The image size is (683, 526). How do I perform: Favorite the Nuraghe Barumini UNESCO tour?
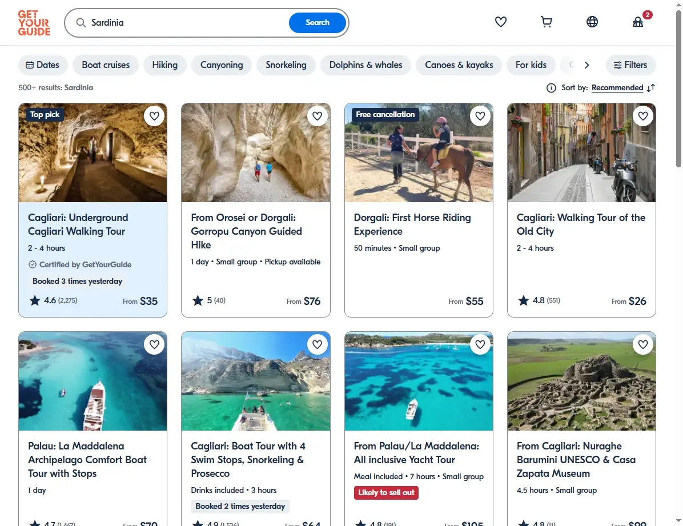643,344
